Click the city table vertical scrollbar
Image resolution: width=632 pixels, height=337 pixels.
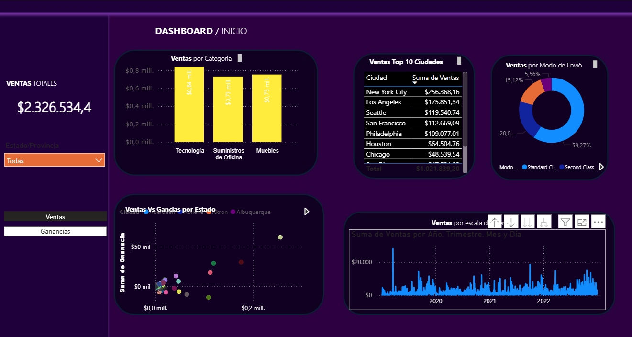(x=465, y=110)
